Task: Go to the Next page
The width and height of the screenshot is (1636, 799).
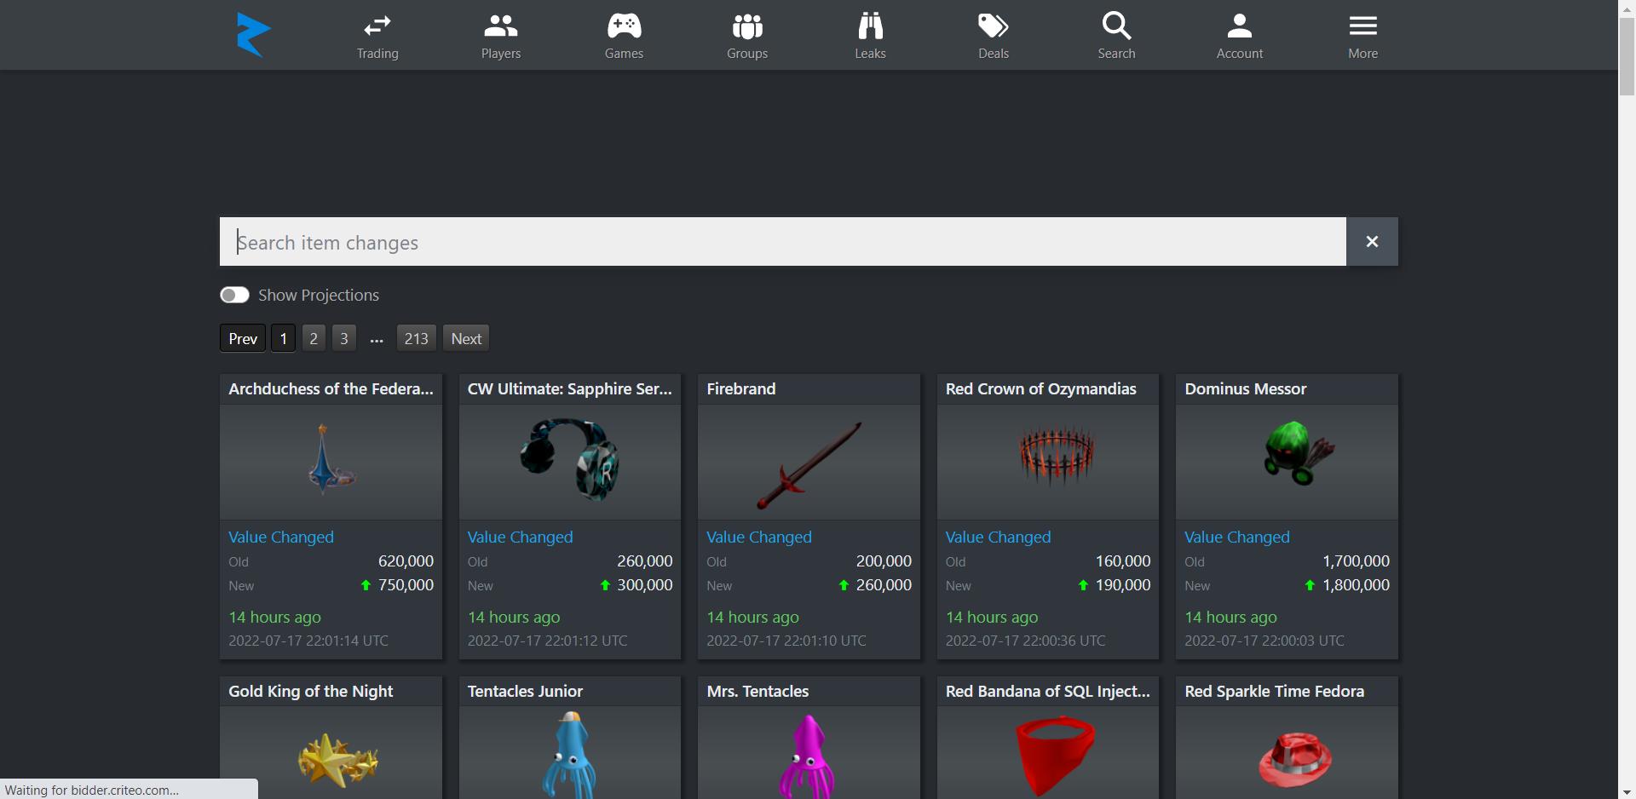Action: pos(466,338)
